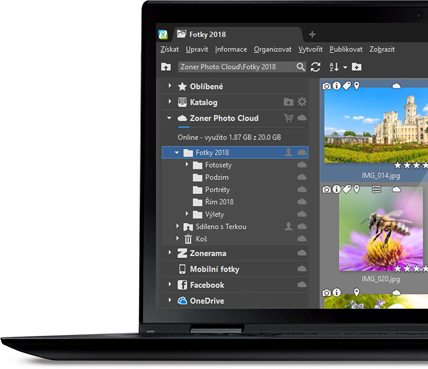Click cloud status icon beside Zoner Photo Cloud
The image size is (428, 369).
point(302,118)
